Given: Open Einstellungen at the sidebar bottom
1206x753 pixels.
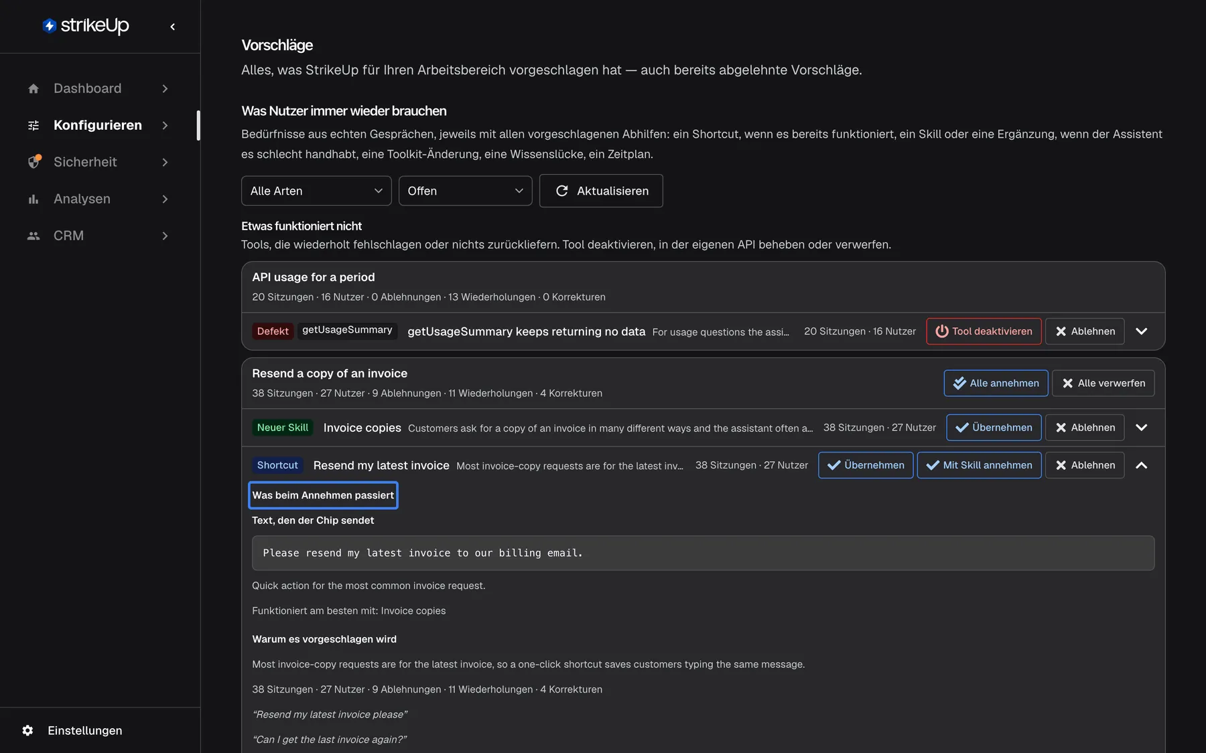Looking at the screenshot, I should [x=85, y=730].
